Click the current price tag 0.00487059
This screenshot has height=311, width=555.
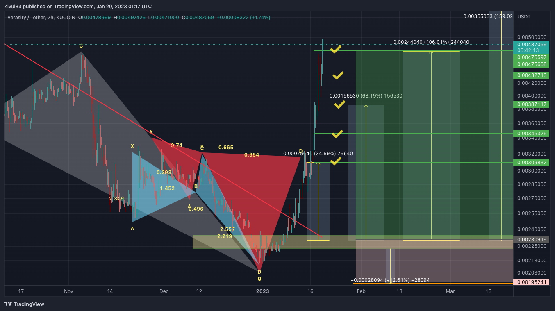(x=532, y=45)
